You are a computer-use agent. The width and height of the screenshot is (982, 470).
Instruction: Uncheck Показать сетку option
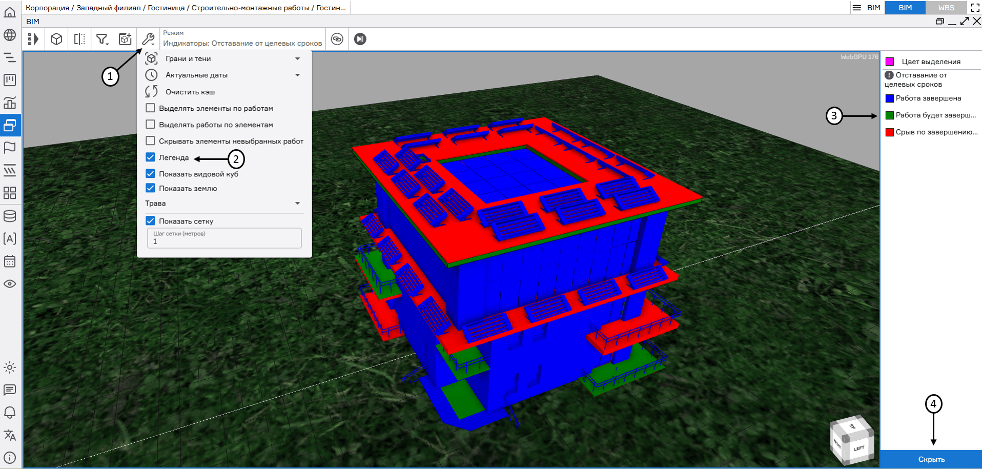pyautogui.click(x=151, y=221)
